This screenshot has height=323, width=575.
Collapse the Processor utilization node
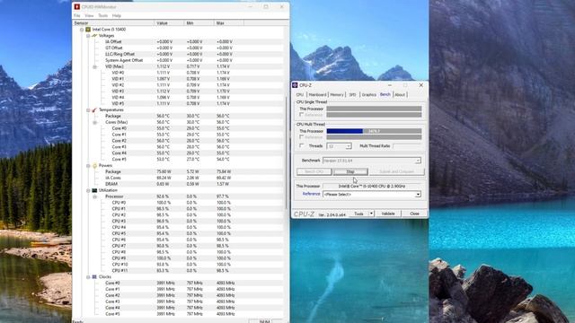coord(95,196)
